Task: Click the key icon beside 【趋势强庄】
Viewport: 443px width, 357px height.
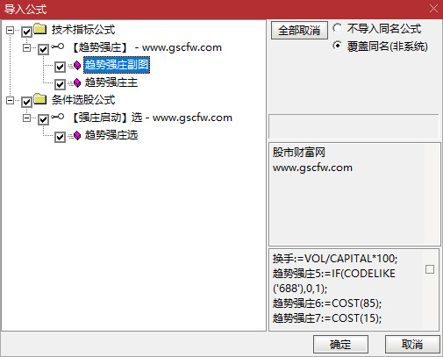Action: tap(57, 46)
